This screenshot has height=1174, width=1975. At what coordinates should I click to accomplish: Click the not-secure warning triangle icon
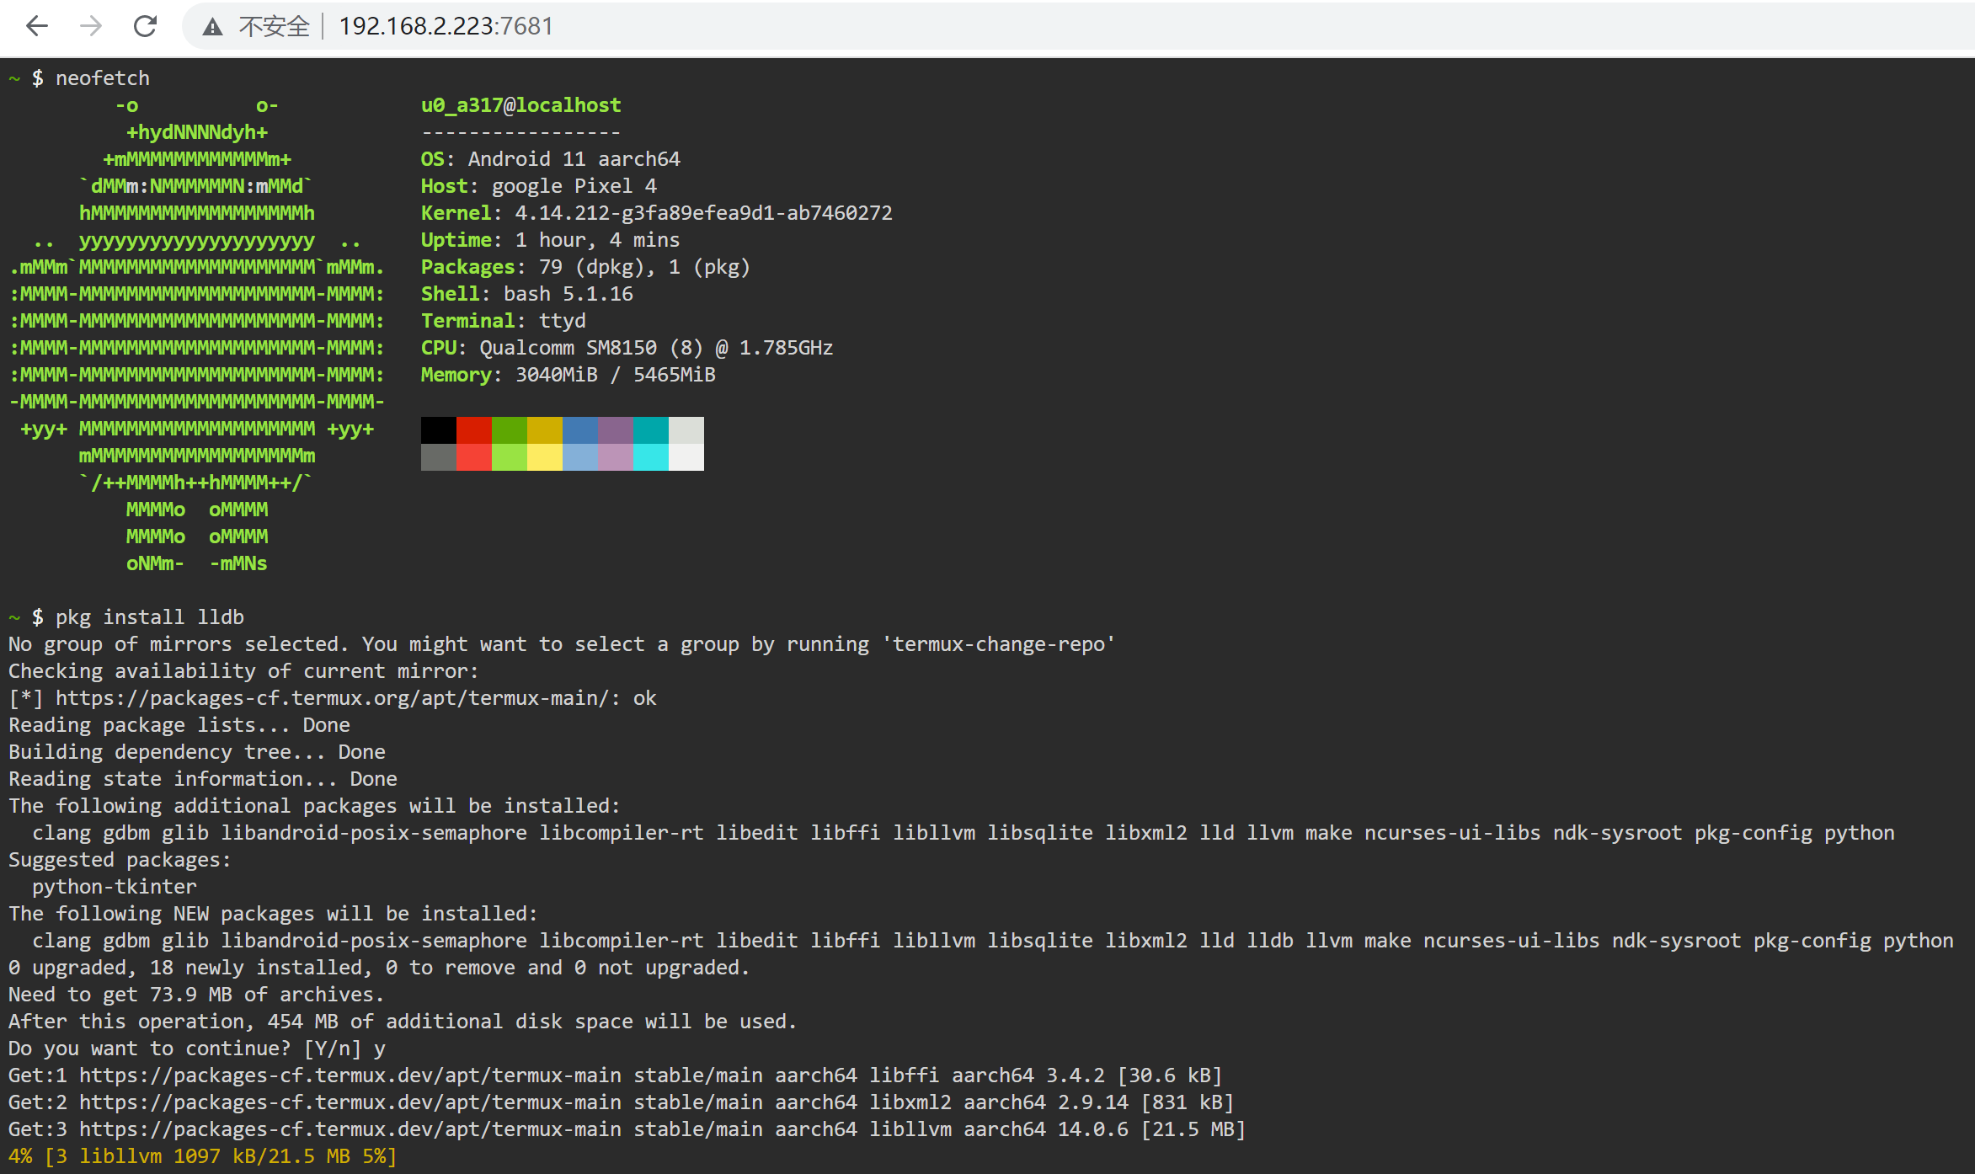(x=212, y=27)
